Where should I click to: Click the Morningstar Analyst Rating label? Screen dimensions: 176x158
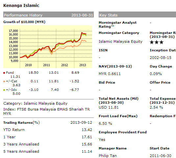118,24
